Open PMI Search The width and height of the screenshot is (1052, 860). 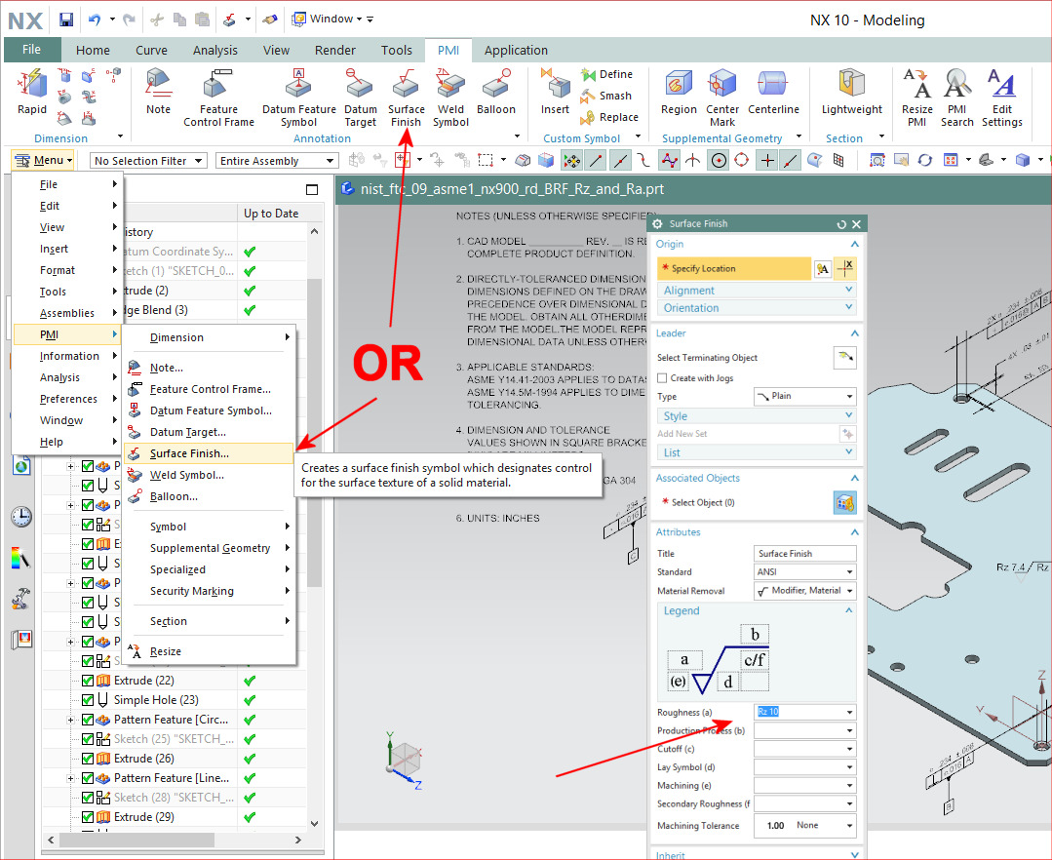tap(956, 98)
